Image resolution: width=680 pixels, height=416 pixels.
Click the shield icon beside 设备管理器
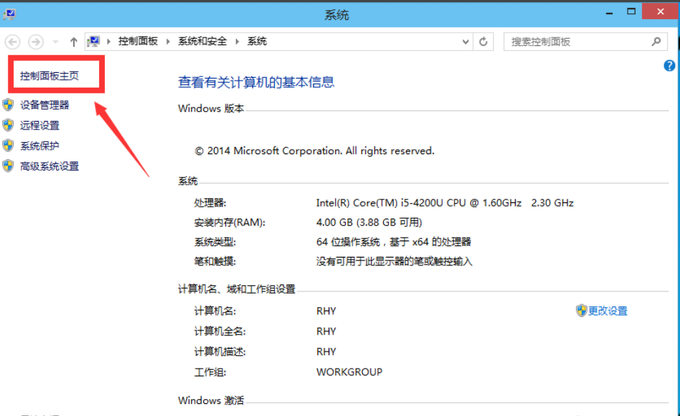point(8,105)
